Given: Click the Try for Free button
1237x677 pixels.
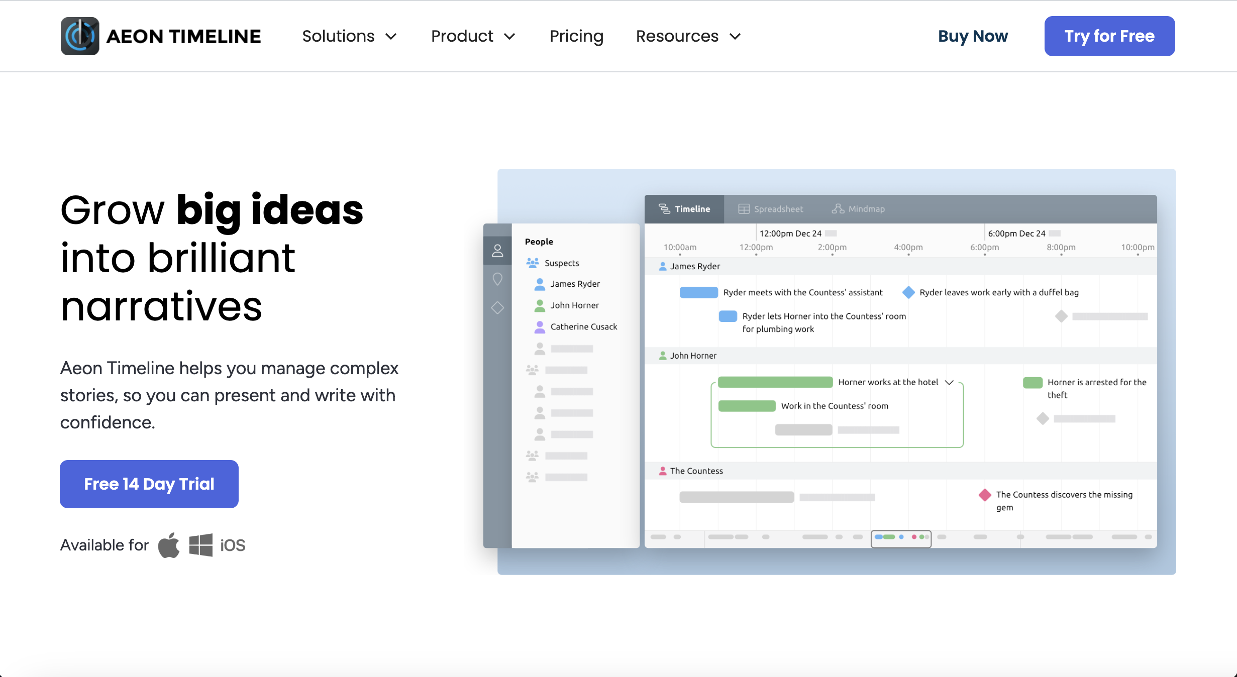Looking at the screenshot, I should click(1109, 36).
